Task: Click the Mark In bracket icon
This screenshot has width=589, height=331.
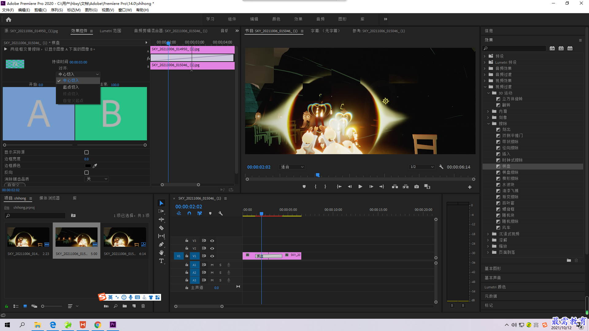Action: 315,187
